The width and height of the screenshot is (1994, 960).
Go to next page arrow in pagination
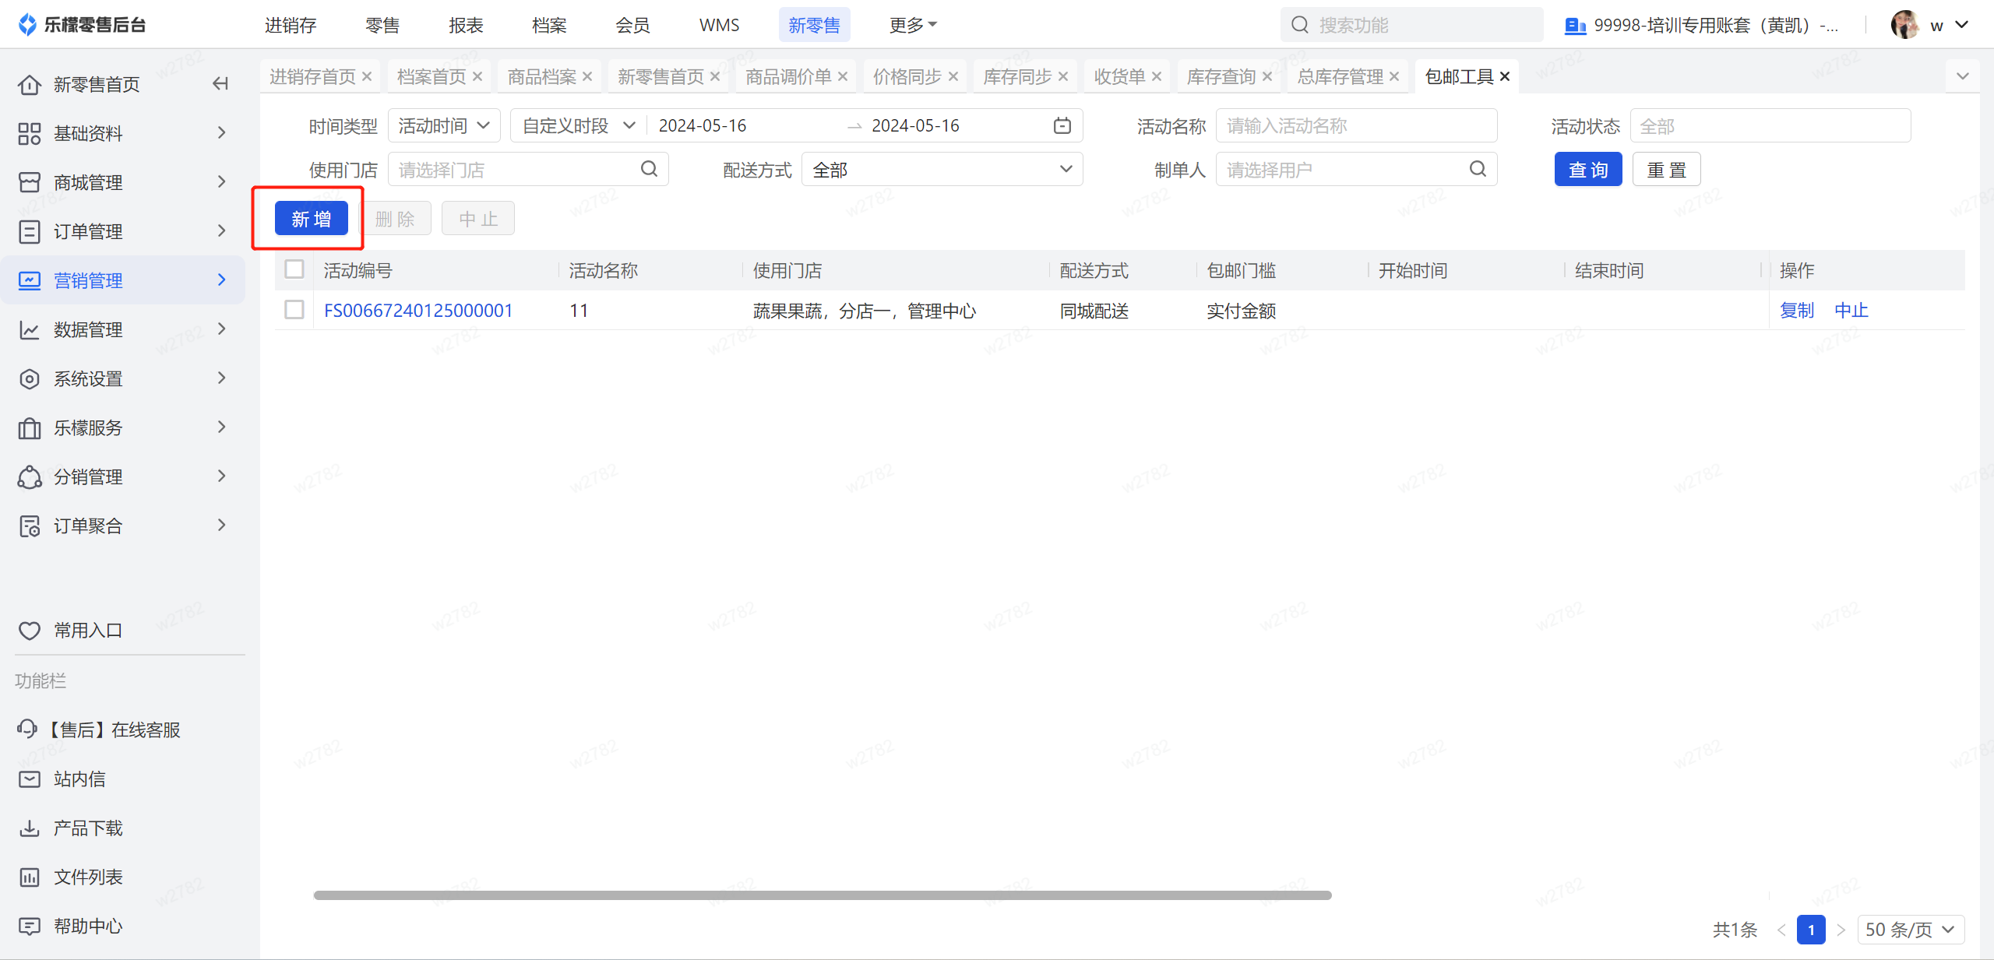(1841, 930)
